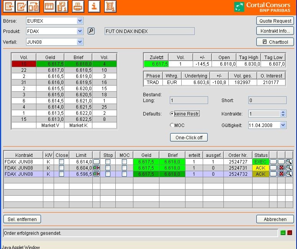Enable the MOC checkbox for order 2524727
The height and width of the screenshot is (249, 297).
click(x=125, y=162)
